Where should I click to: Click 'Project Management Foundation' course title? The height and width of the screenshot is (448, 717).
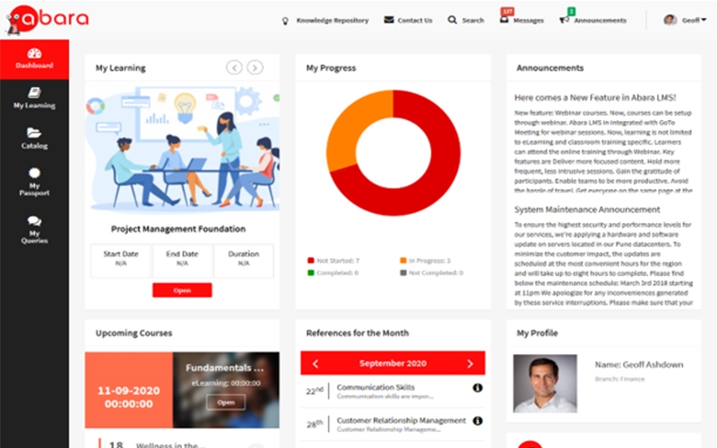click(178, 229)
